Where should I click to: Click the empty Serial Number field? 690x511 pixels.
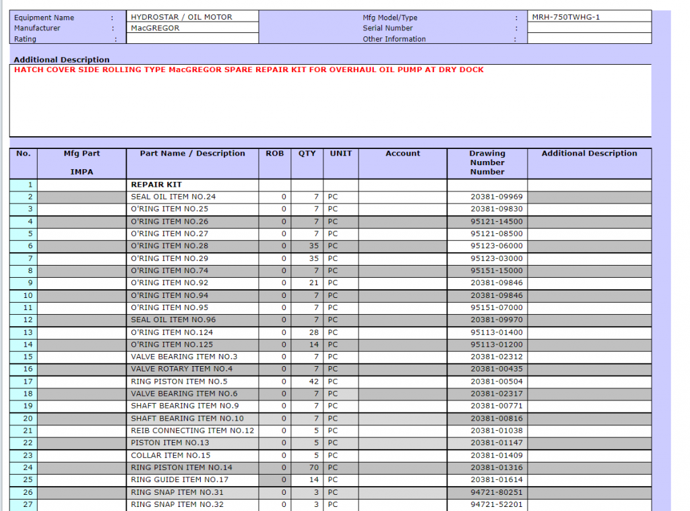589,28
